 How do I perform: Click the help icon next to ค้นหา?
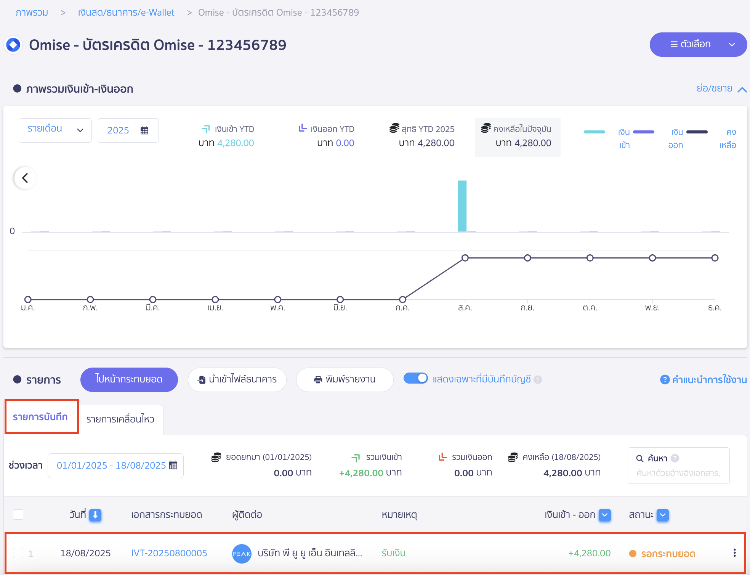pyautogui.click(x=675, y=458)
